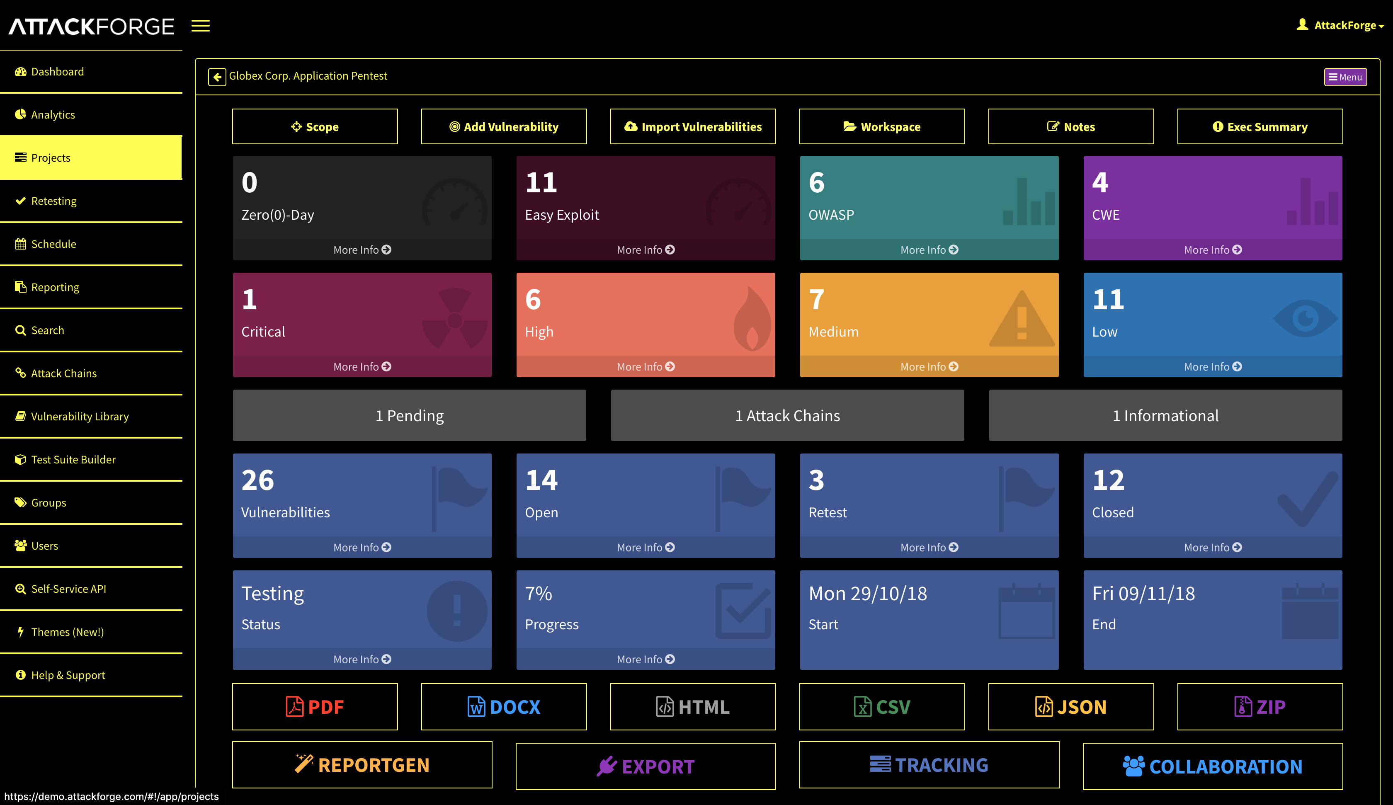1393x805 pixels.
Task: Click More Info on OWASP card
Action: point(929,250)
